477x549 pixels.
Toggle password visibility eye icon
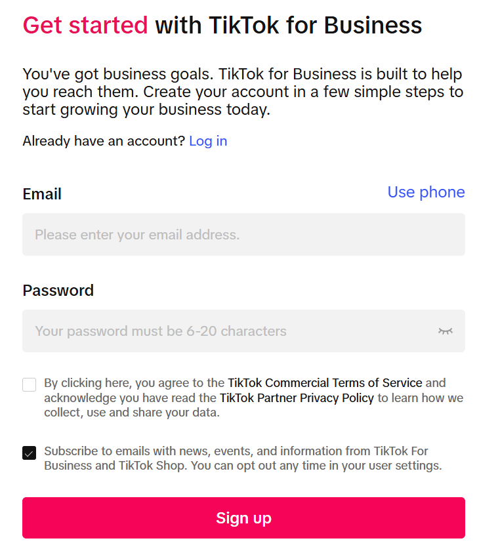pyautogui.click(x=446, y=331)
